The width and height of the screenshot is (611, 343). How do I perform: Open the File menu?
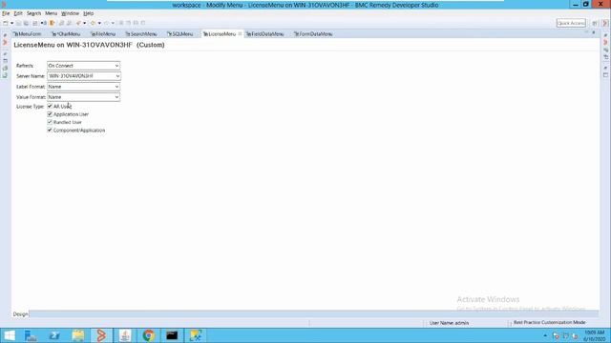click(6, 13)
